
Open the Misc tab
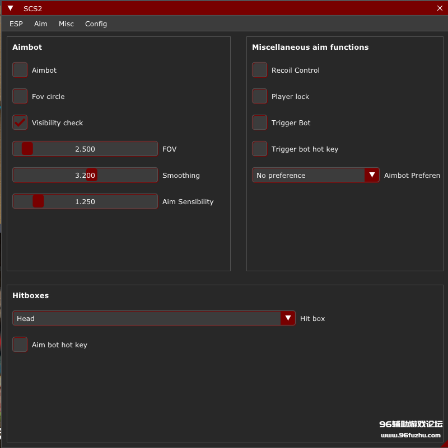[x=66, y=24]
